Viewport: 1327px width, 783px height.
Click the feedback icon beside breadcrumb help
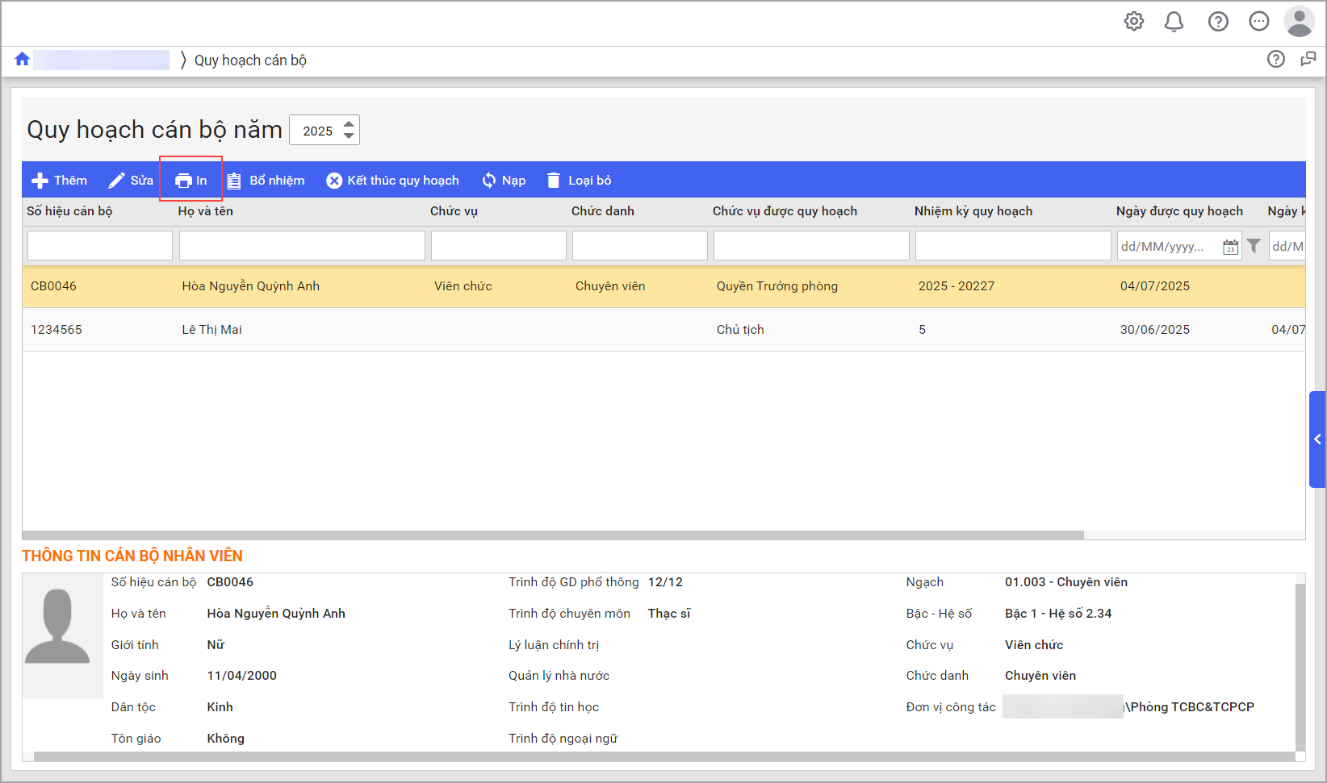coord(1308,60)
